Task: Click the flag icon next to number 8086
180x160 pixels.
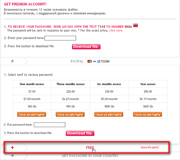Action: click(x=135, y=25)
